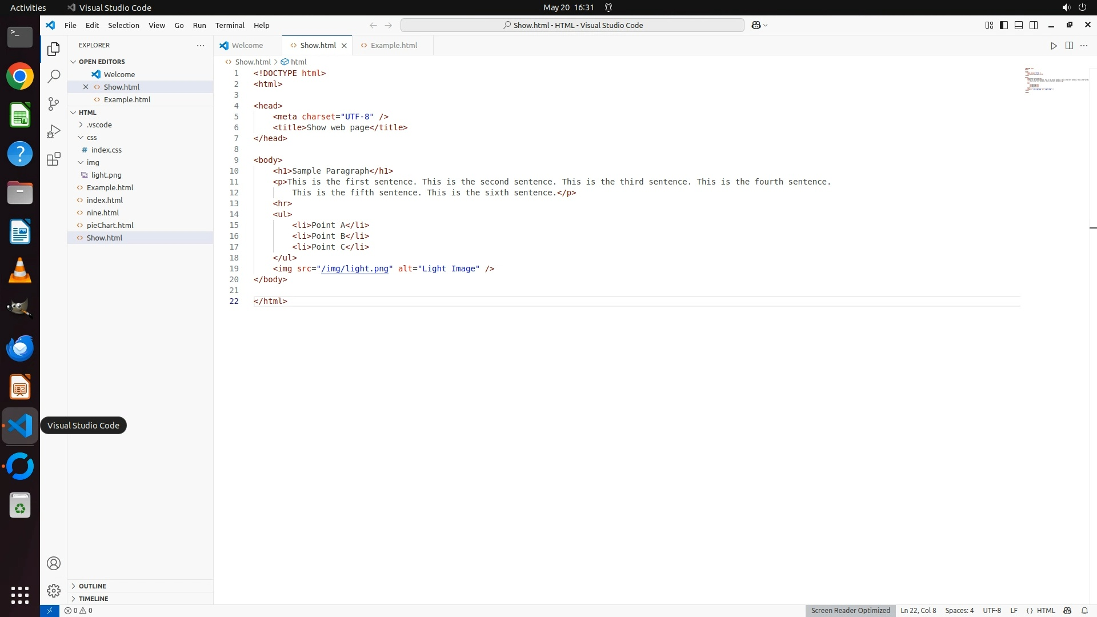Viewport: 1097px width, 617px height.
Task: Split the editor to the right
Action: click(1069, 46)
